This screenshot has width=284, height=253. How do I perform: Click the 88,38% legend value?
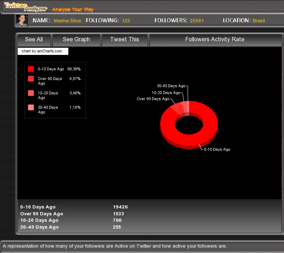click(74, 69)
